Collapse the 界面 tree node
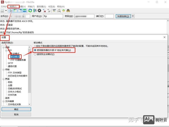The image size is (169, 127). (x=4, y=79)
